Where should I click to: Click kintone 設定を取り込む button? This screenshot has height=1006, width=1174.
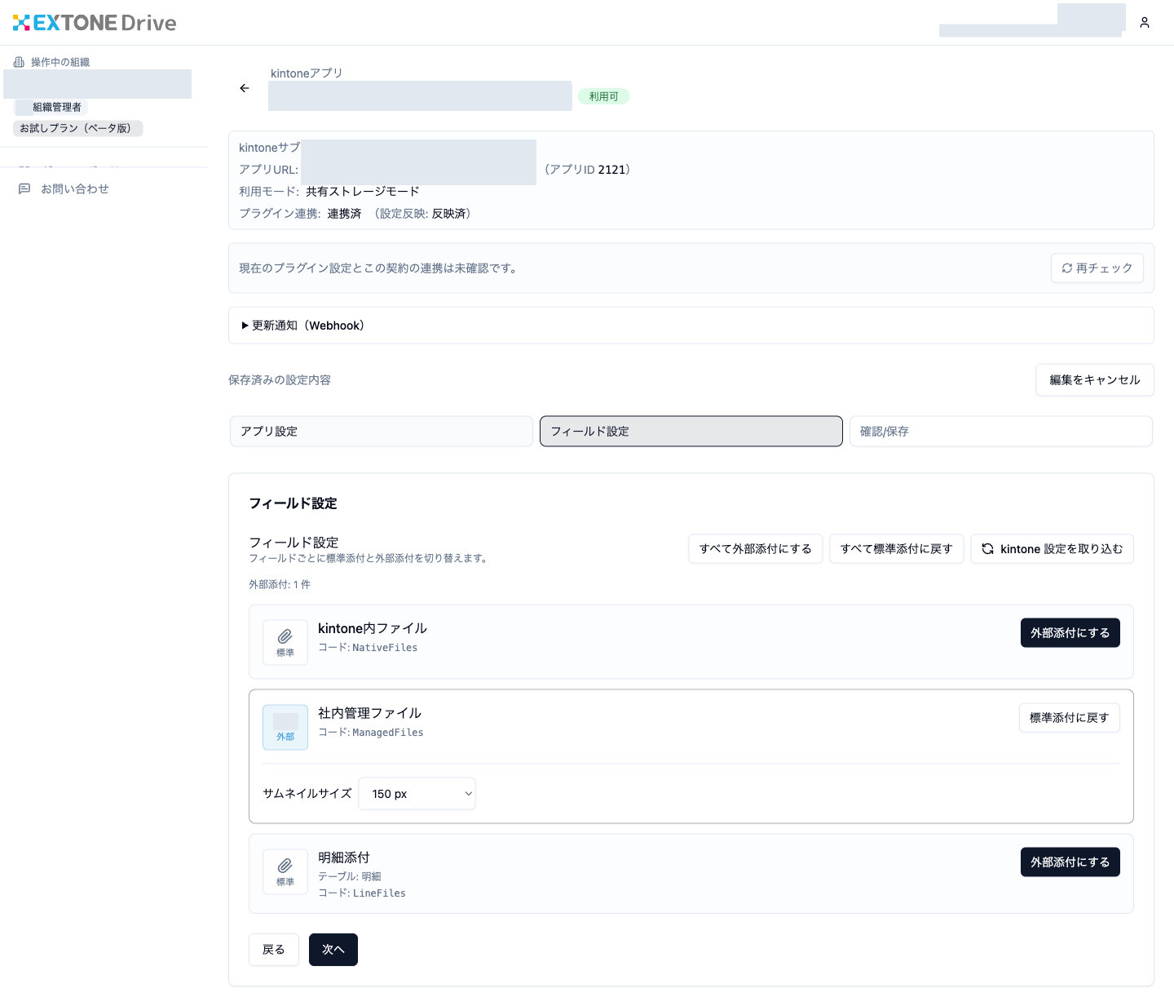coord(1052,548)
